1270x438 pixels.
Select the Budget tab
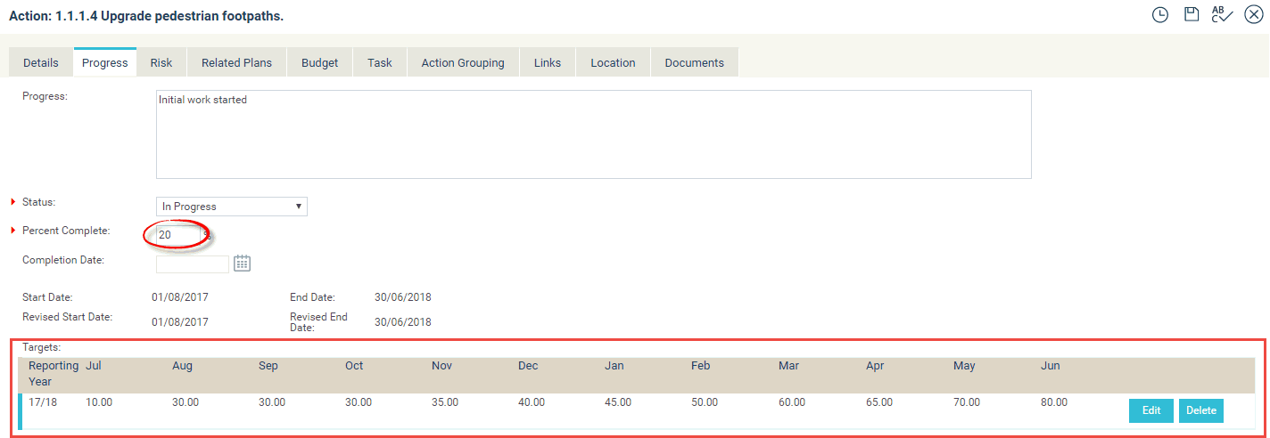point(320,62)
